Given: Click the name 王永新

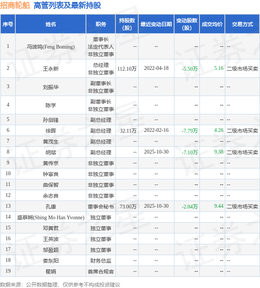Looking at the screenshot, I should coord(51,69).
